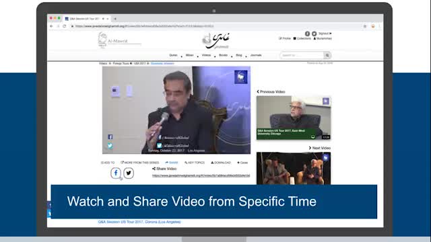The image size is (431, 242).
Task: Click Videos in the breadcrumb
Action: [103, 63]
